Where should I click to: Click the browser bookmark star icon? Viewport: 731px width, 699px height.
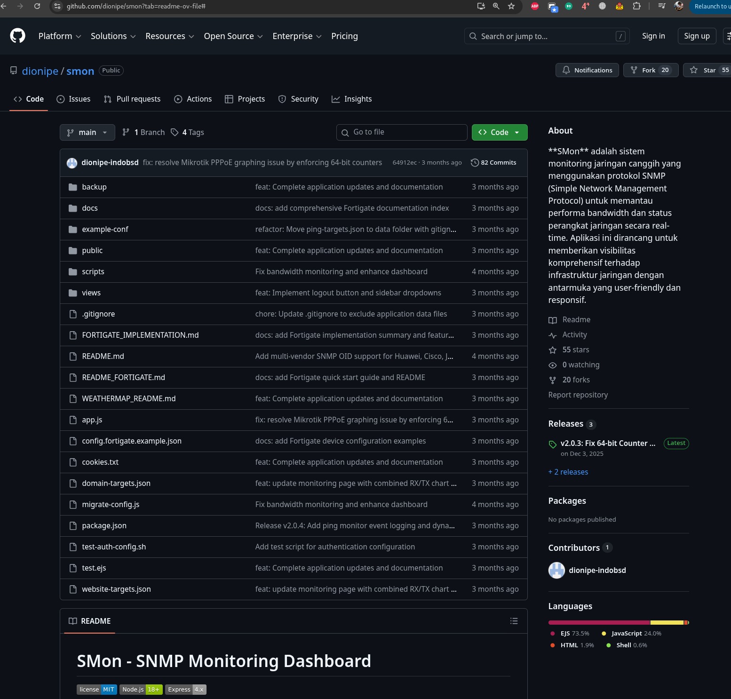click(511, 6)
